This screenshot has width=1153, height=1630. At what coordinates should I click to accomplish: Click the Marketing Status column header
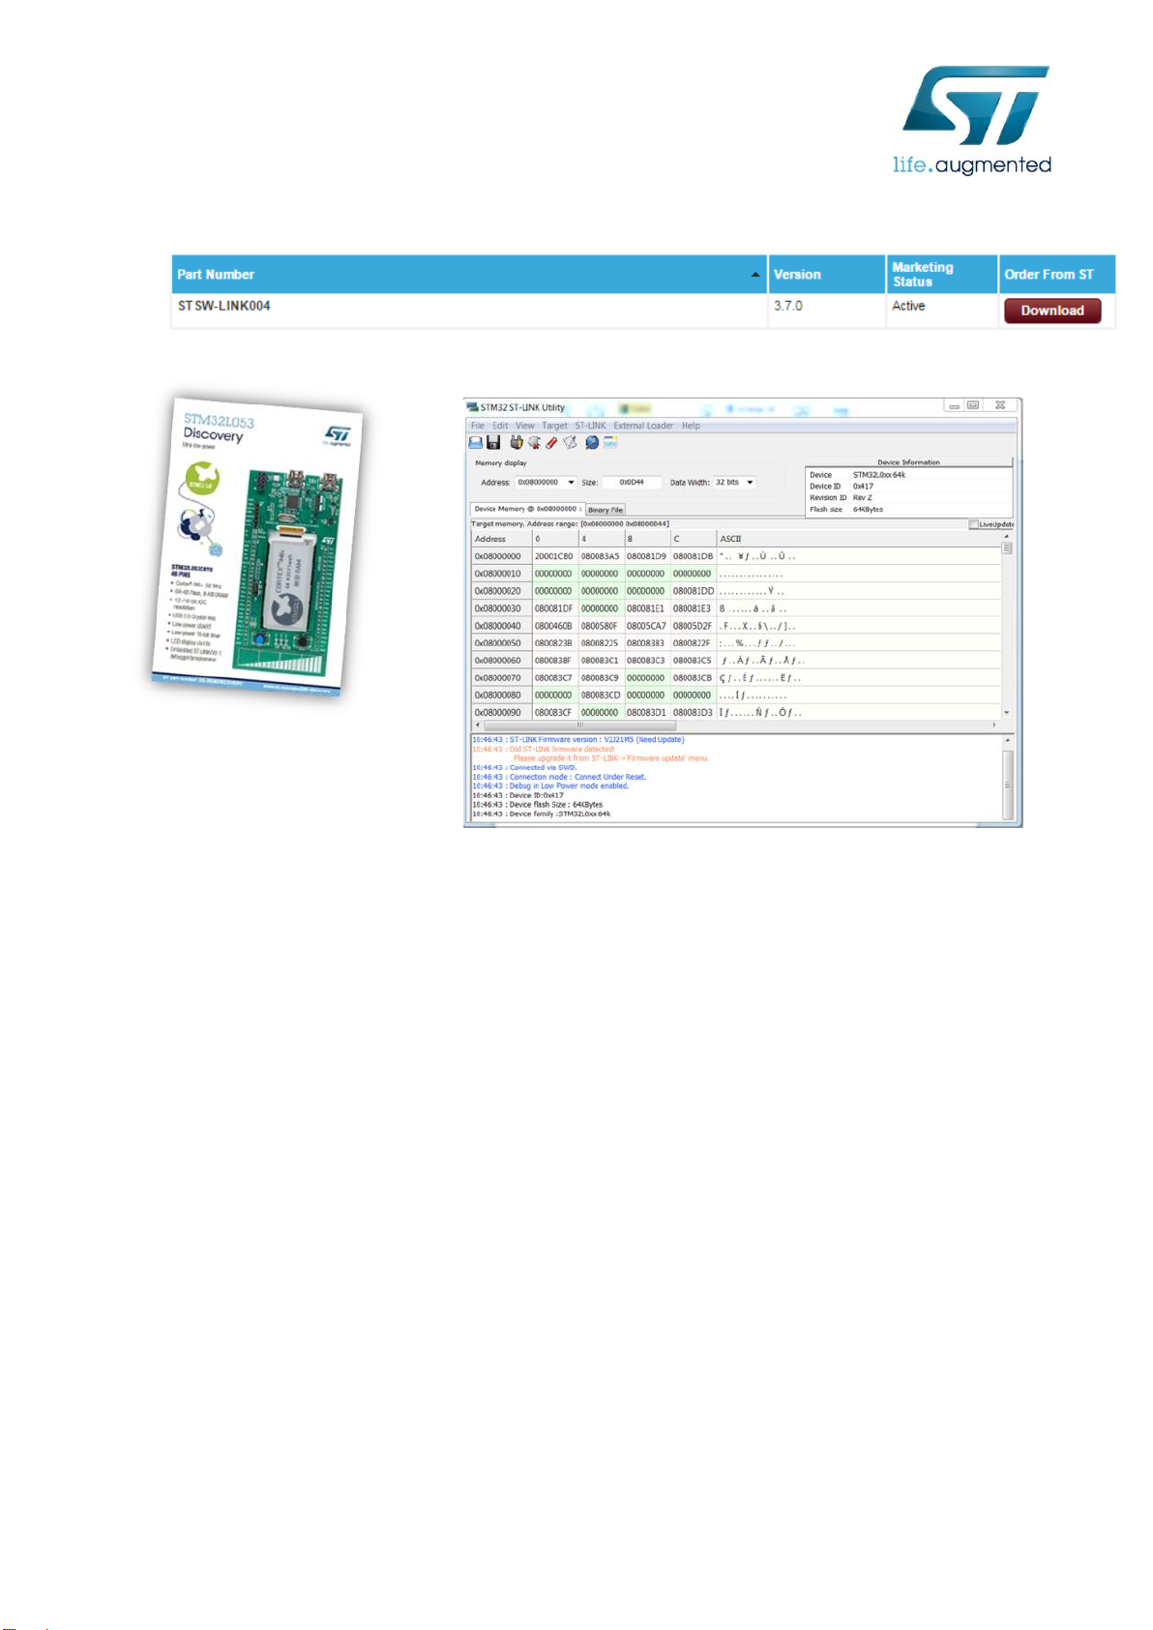[x=941, y=275]
